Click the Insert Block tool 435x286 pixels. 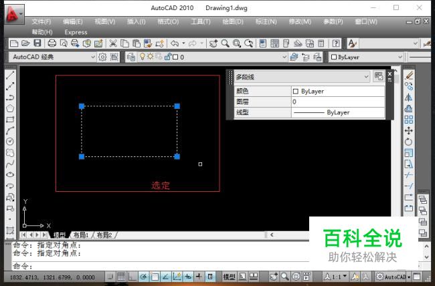pos(10,197)
